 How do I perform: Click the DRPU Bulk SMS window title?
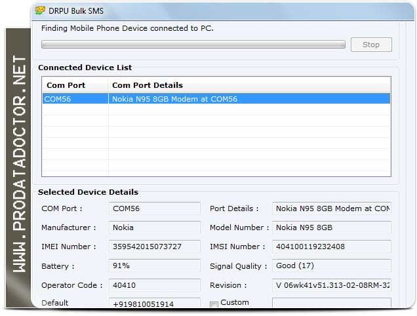(76, 11)
